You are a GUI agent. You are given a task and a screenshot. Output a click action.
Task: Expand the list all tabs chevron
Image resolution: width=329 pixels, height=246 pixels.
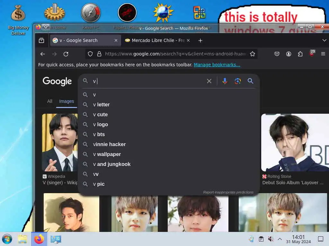tap(324, 40)
